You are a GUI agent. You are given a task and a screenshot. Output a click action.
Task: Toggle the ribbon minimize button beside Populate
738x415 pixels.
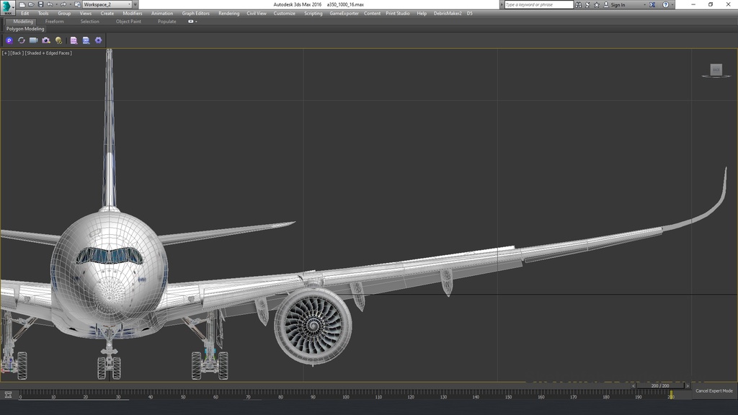(192, 22)
